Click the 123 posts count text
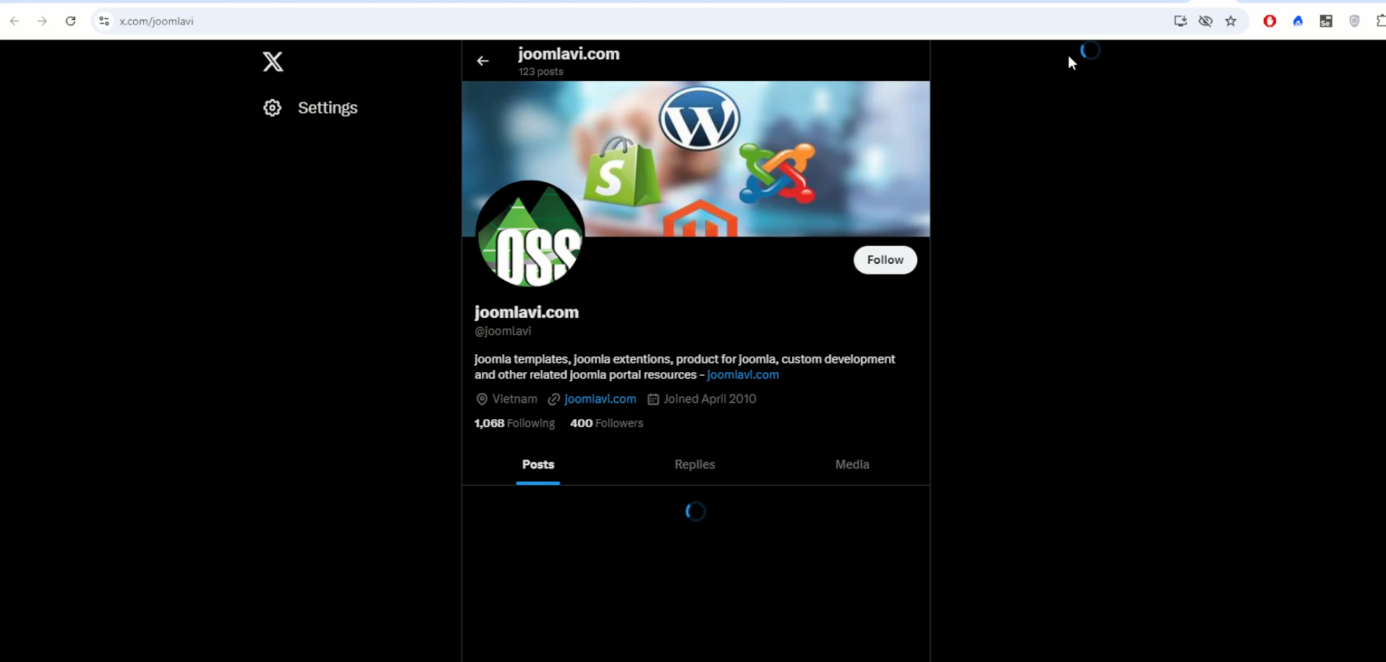Screen dimensions: 1386x662 click(x=540, y=72)
